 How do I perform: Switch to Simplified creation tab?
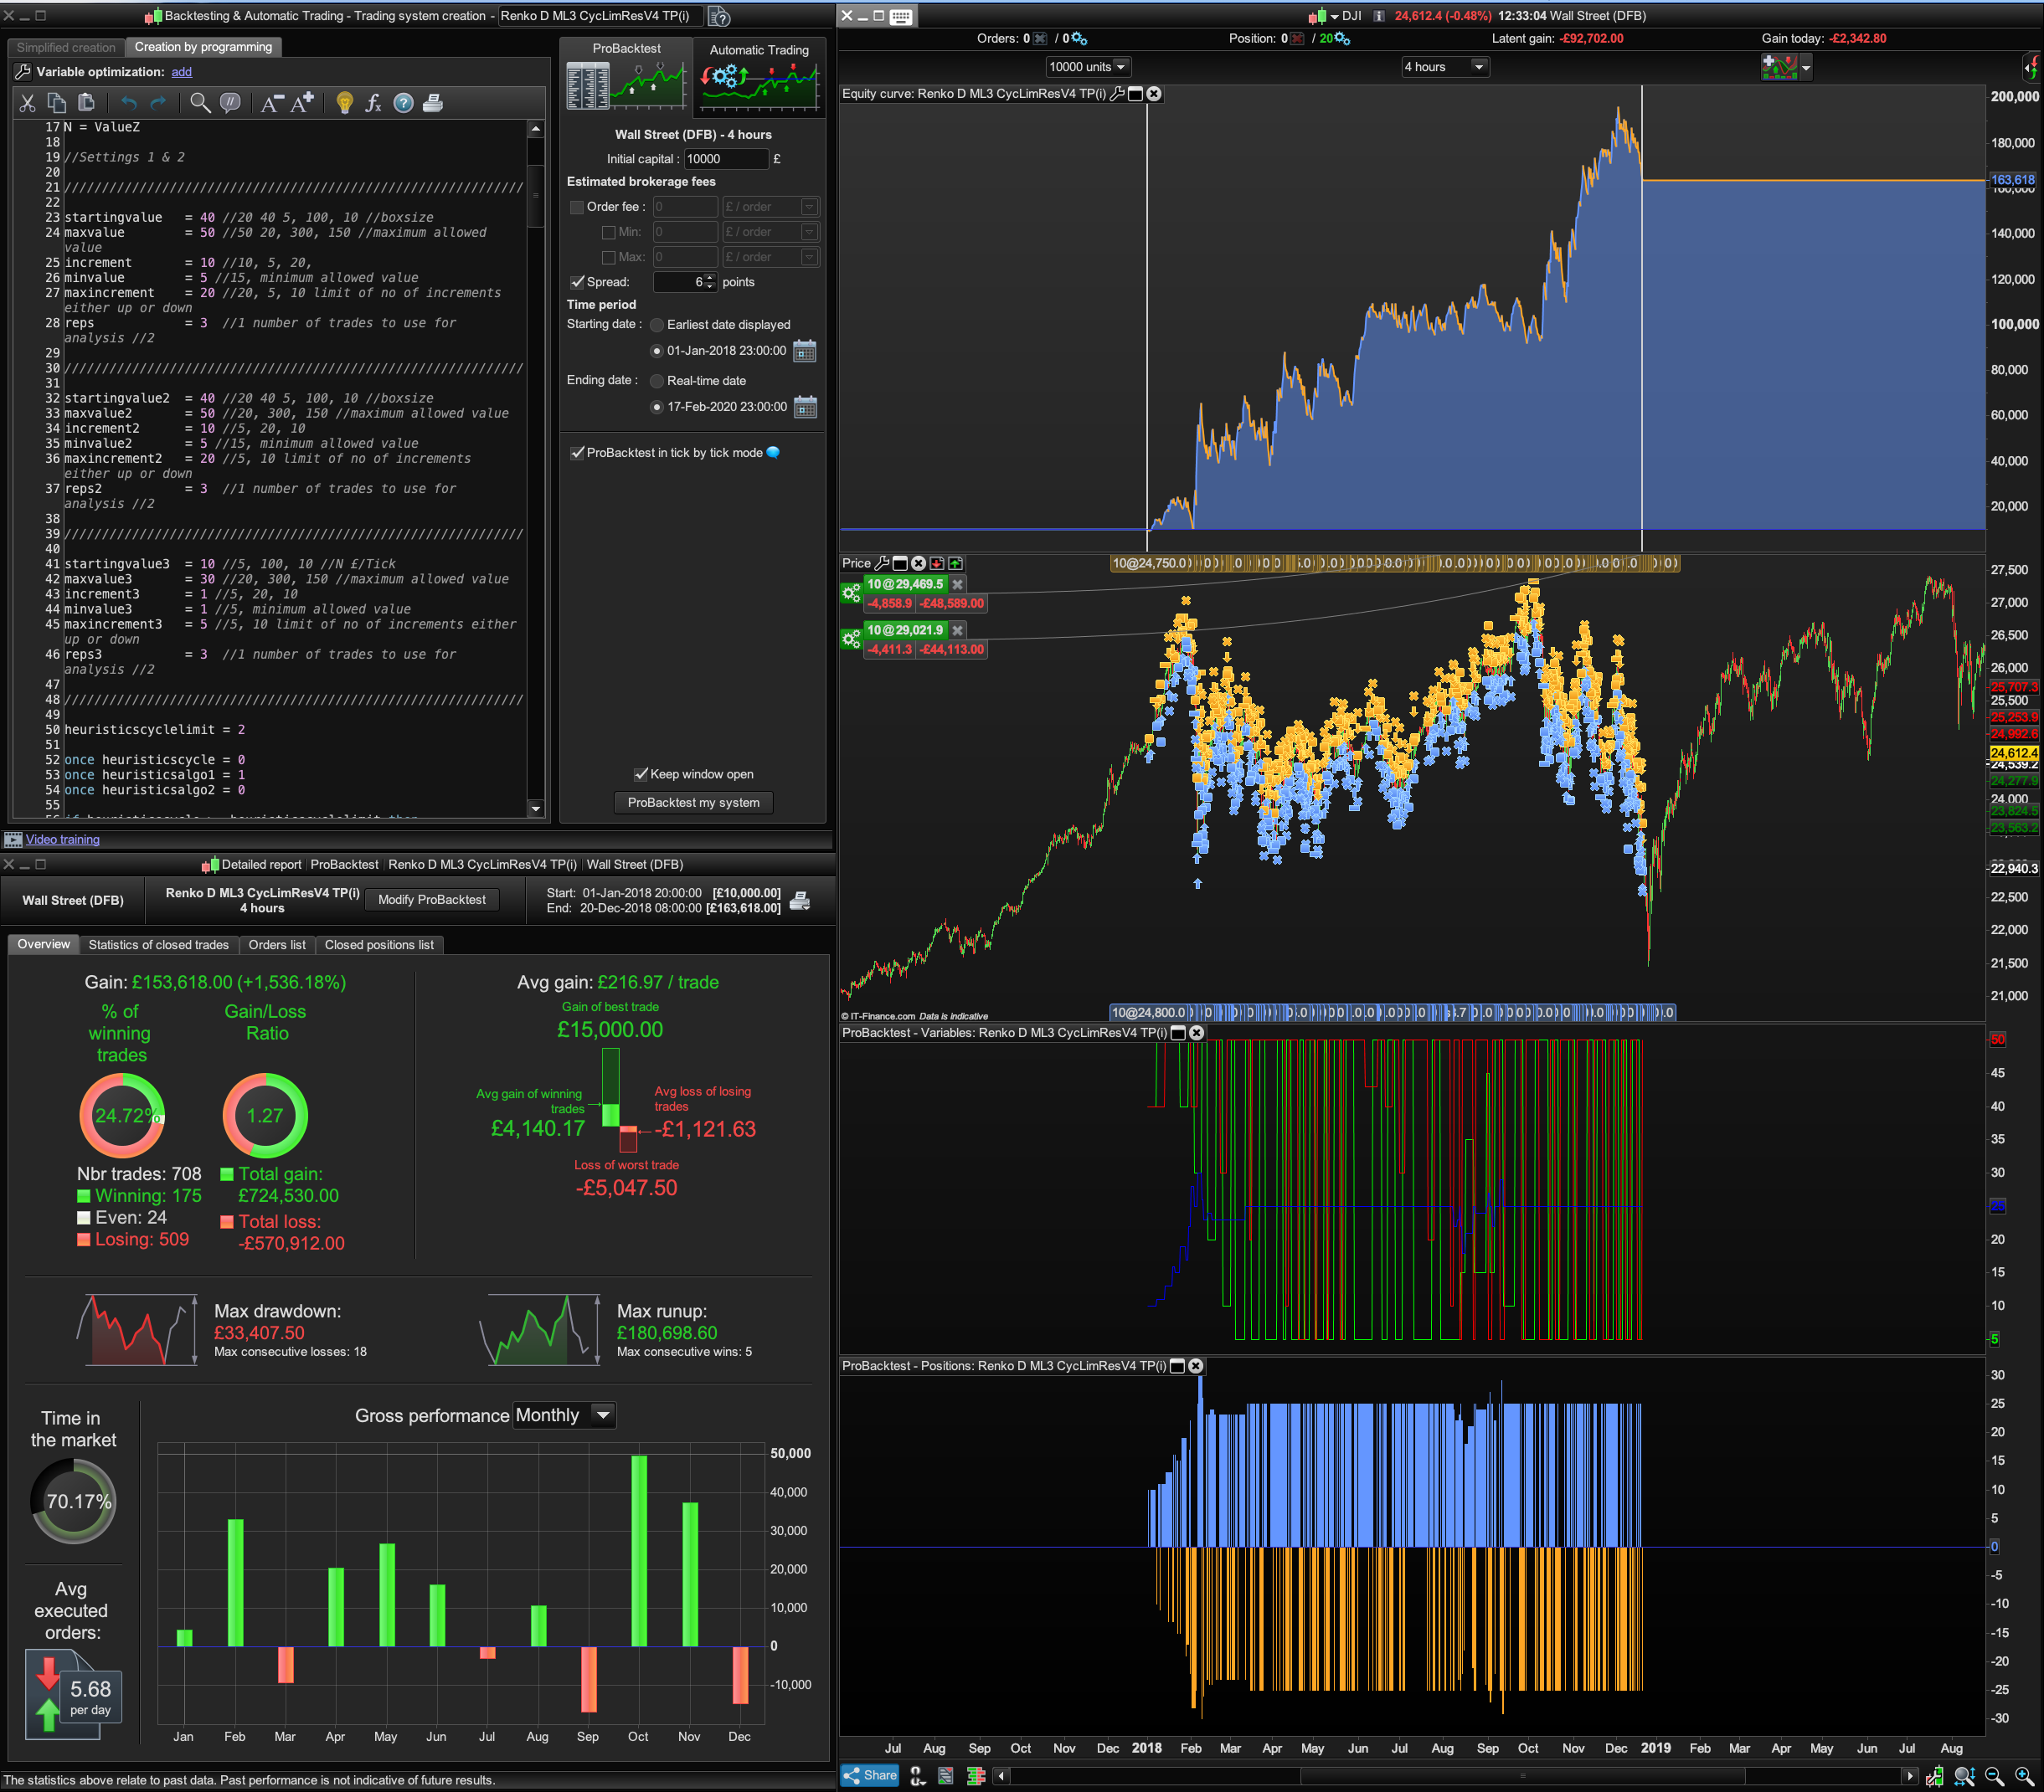point(66,47)
